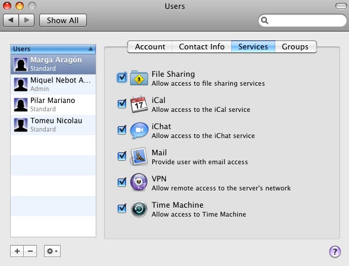Click Pilar Mariano's user avatar
The image size is (349, 266).
[21, 105]
